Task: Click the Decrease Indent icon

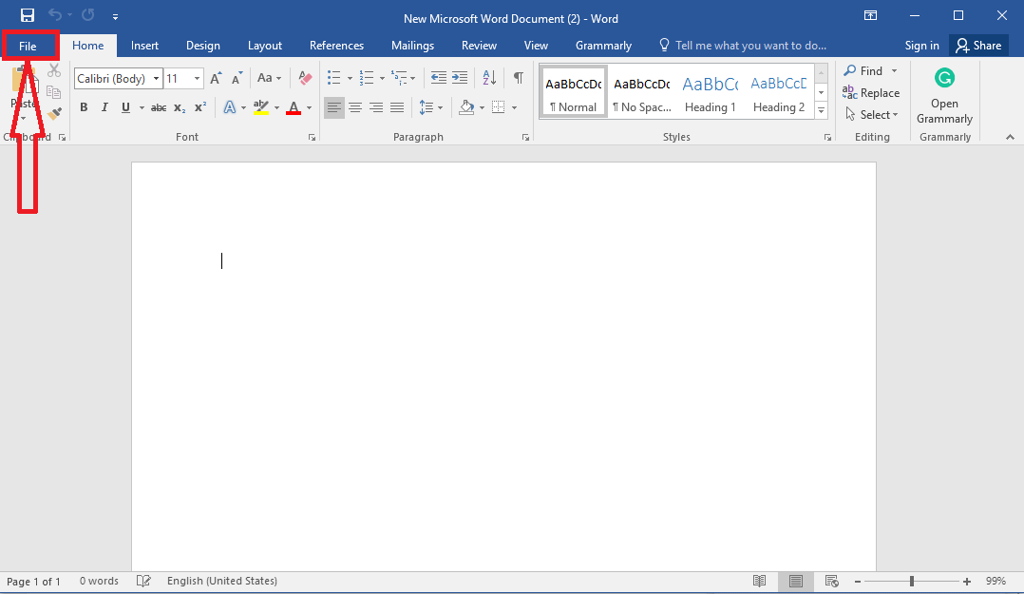Action: (438, 78)
